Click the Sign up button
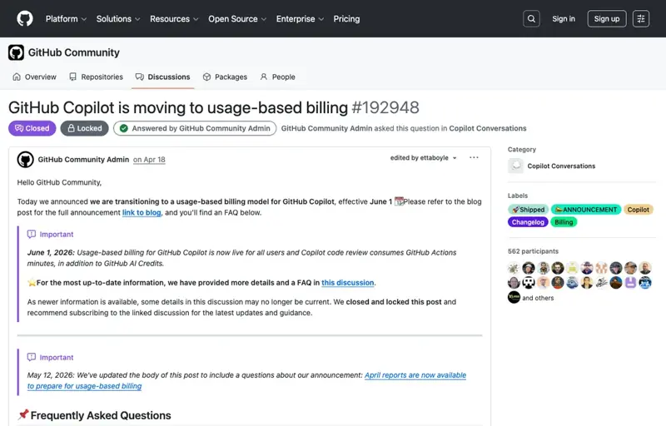The width and height of the screenshot is (666, 426). pyautogui.click(x=607, y=18)
